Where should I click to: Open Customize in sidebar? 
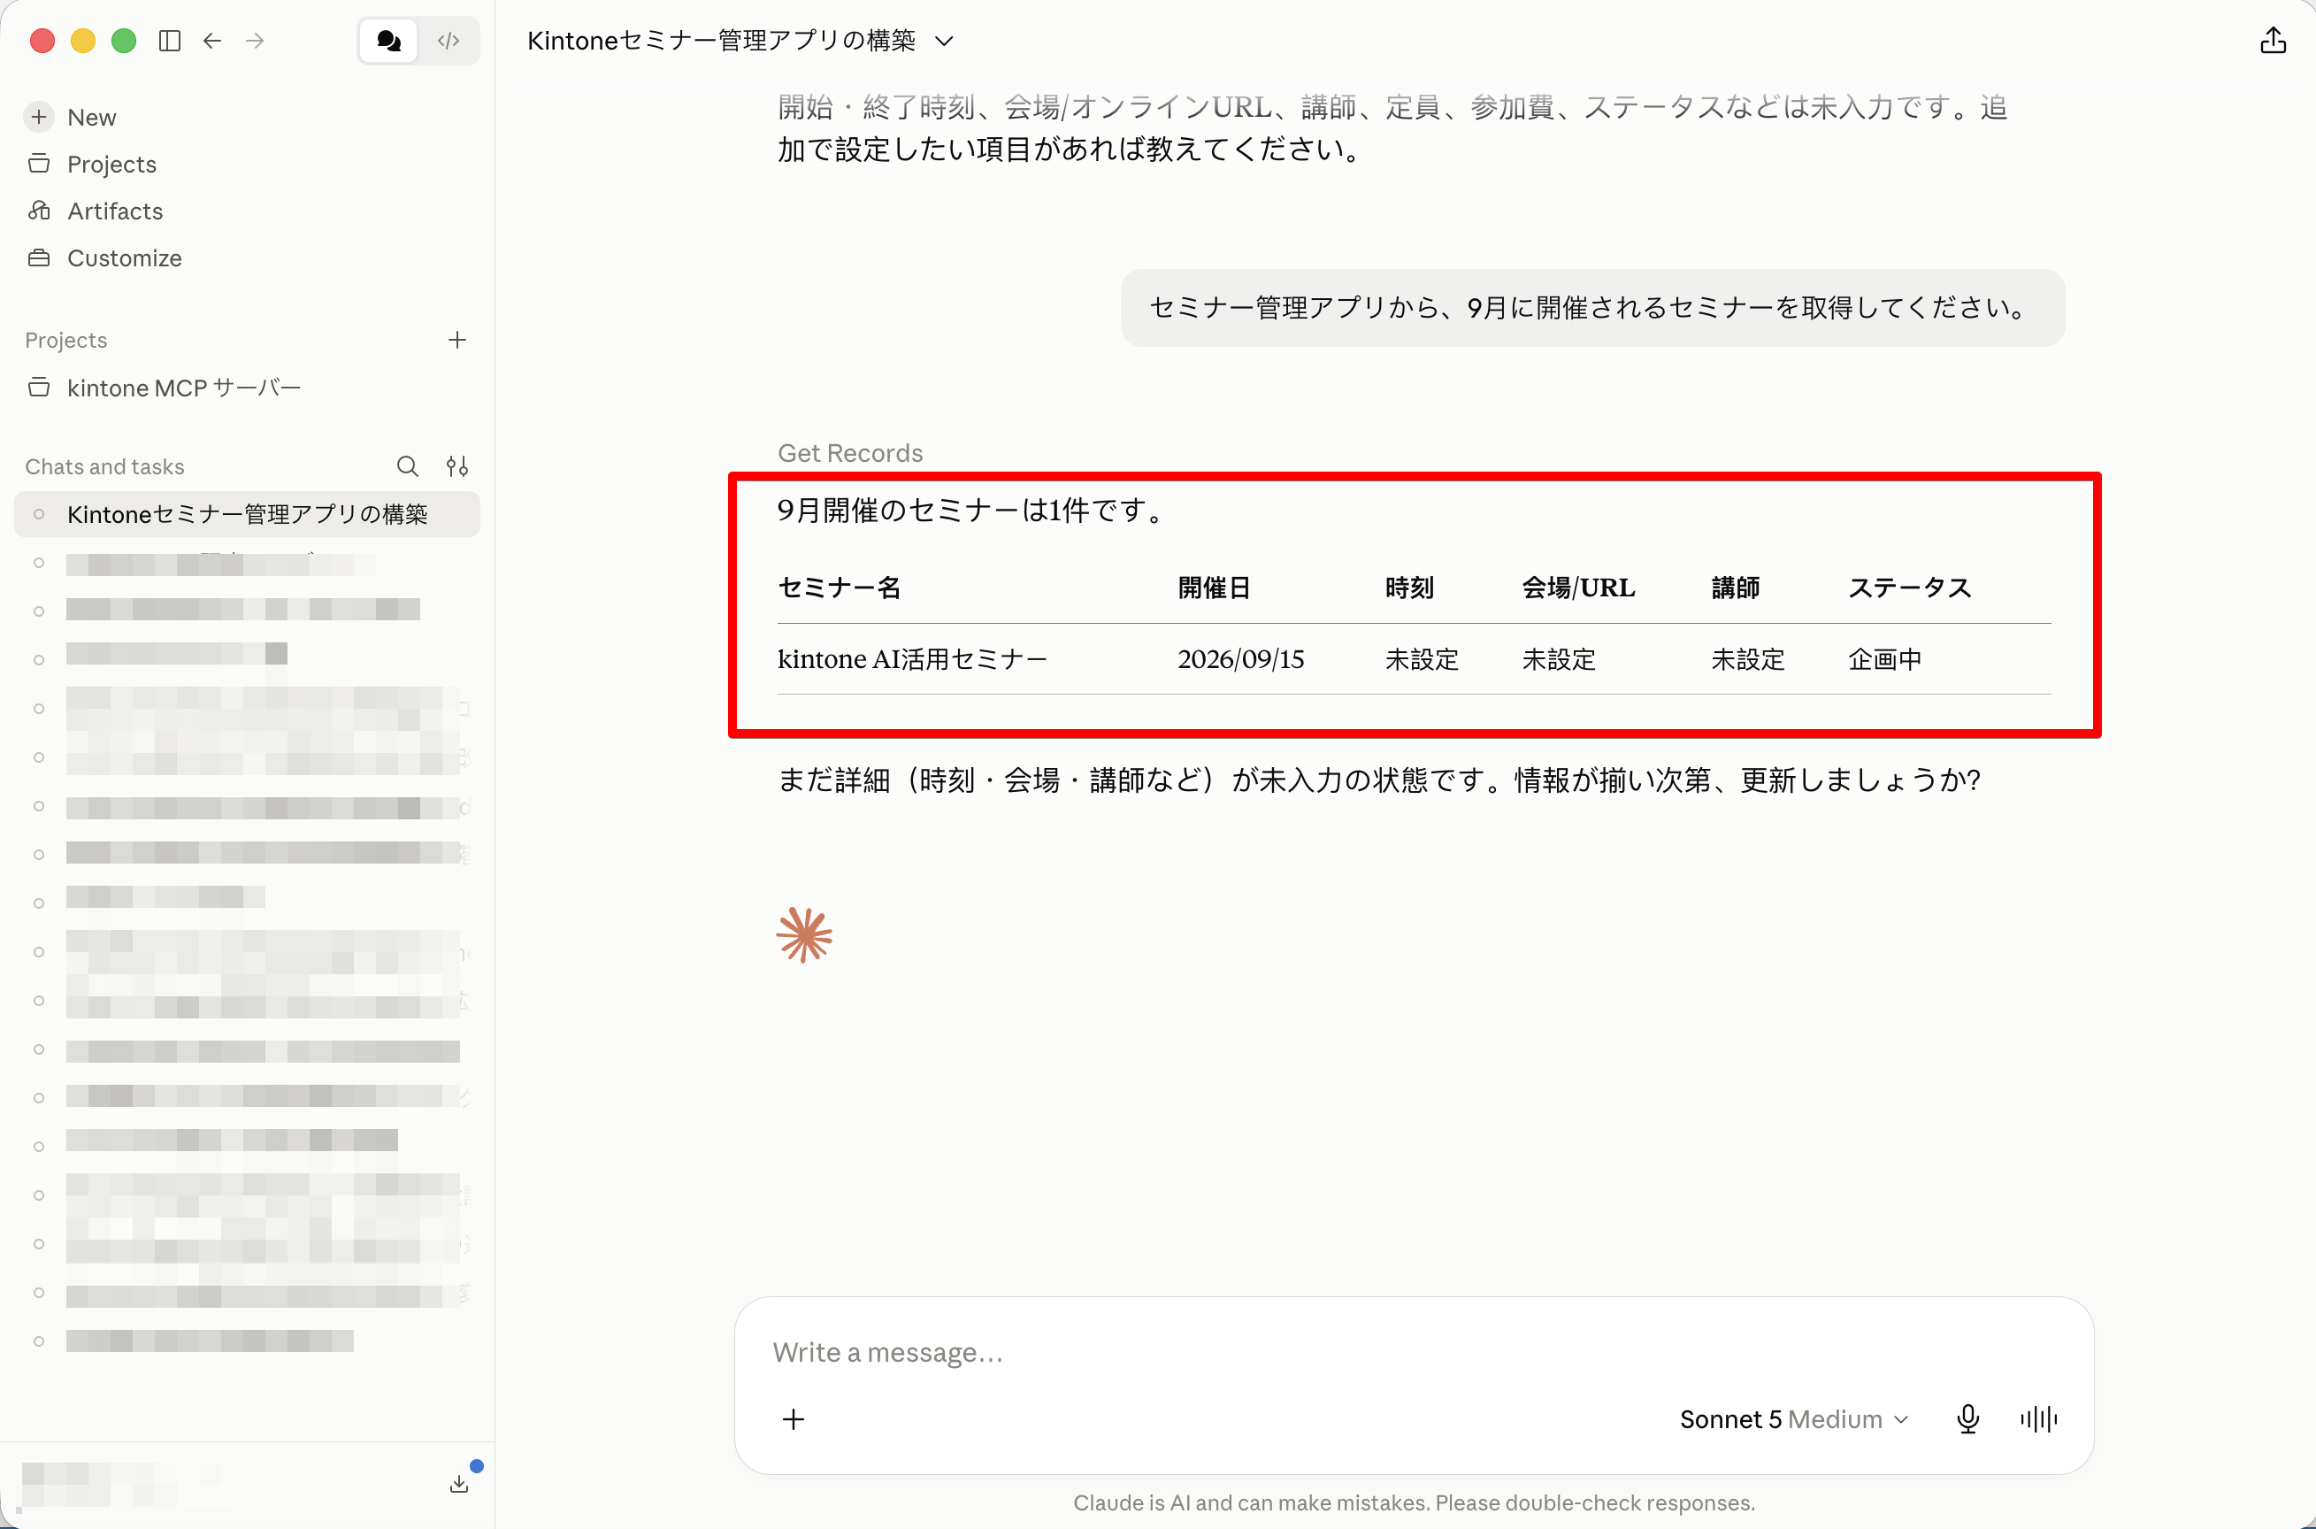click(x=124, y=257)
